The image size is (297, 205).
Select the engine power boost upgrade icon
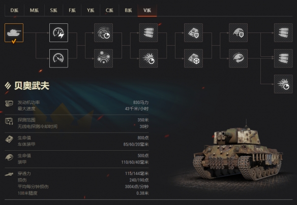click(58, 32)
